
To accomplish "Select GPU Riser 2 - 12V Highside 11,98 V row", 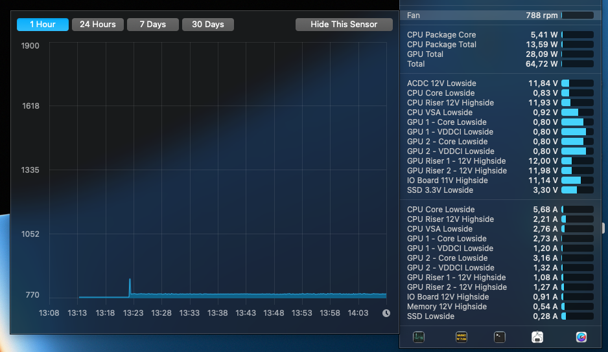I will coord(500,170).
